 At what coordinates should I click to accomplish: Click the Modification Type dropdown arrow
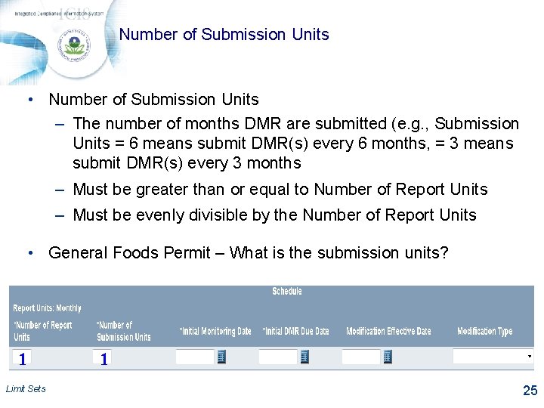530,356
